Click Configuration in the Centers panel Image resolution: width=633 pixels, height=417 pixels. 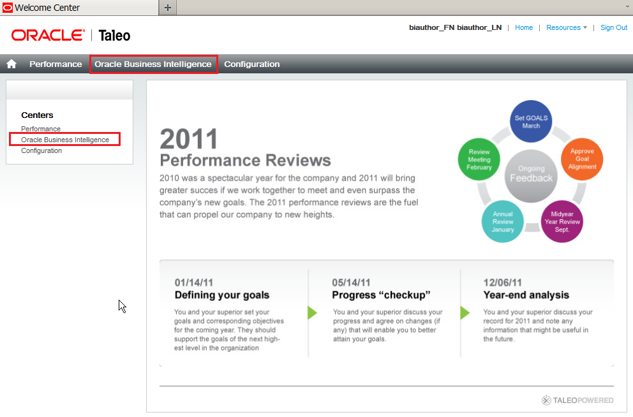(41, 150)
